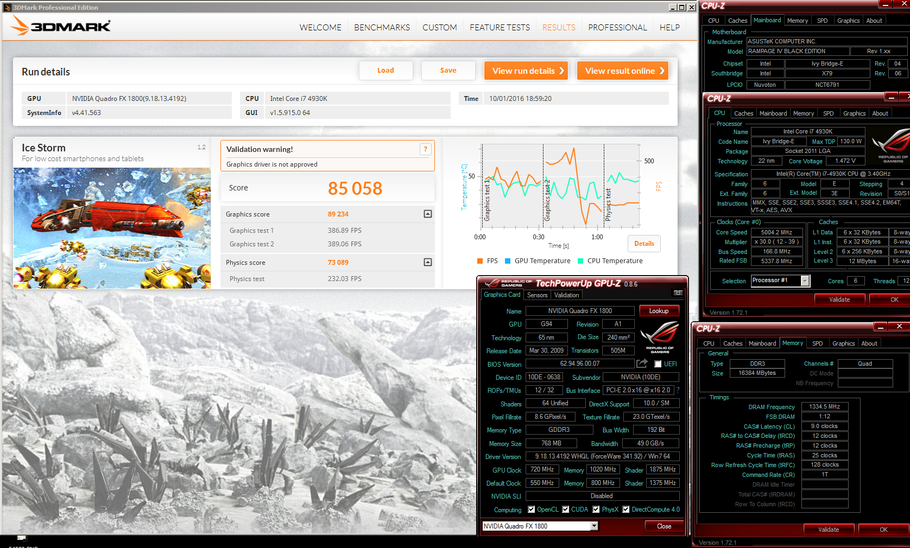Open the WELCOME tab in 3DMark
The height and width of the screenshot is (548, 910).
tap(320, 27)
